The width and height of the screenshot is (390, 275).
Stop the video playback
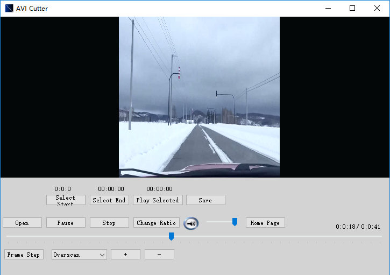pyautogui.click(x=109, y=223)
